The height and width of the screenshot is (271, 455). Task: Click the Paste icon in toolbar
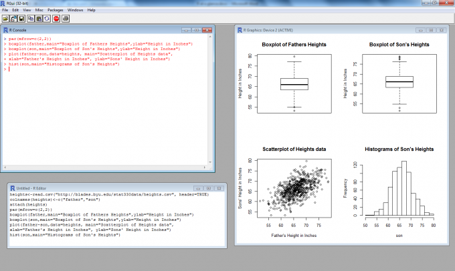tap(39, 18)
